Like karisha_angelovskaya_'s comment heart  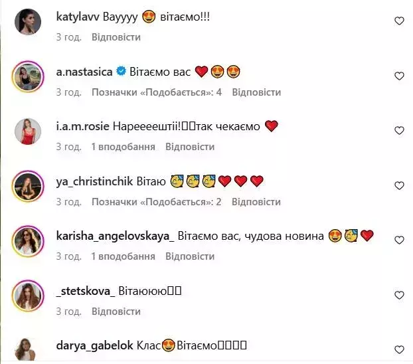[x=399, y=240]
